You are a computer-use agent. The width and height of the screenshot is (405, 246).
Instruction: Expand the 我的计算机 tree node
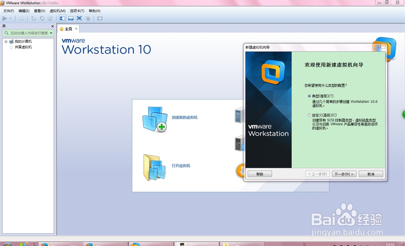(x=6, y=42)
